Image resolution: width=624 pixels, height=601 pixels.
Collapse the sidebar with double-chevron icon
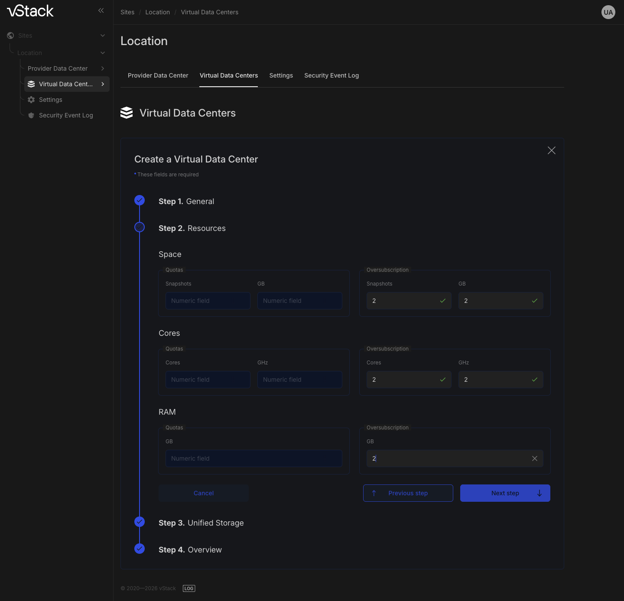click(x=101, y=10)
